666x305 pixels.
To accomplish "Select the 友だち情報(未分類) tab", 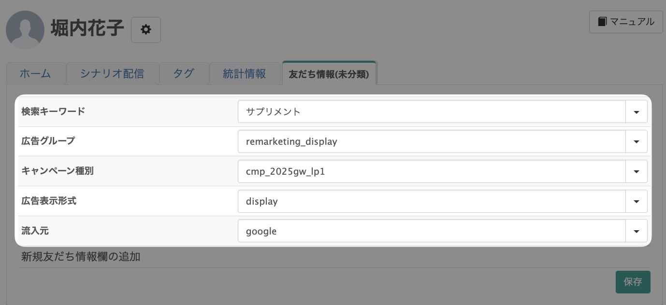I will (329, 74).
